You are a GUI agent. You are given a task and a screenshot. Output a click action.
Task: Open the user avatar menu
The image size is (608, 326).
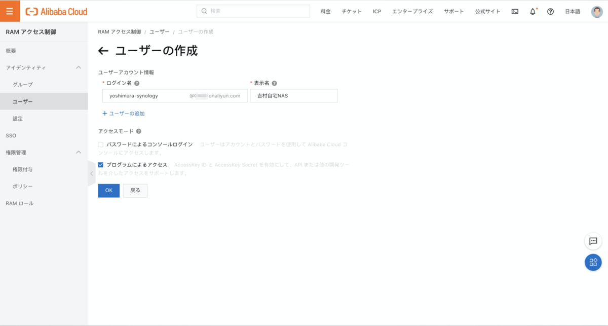tap(597, 11)
